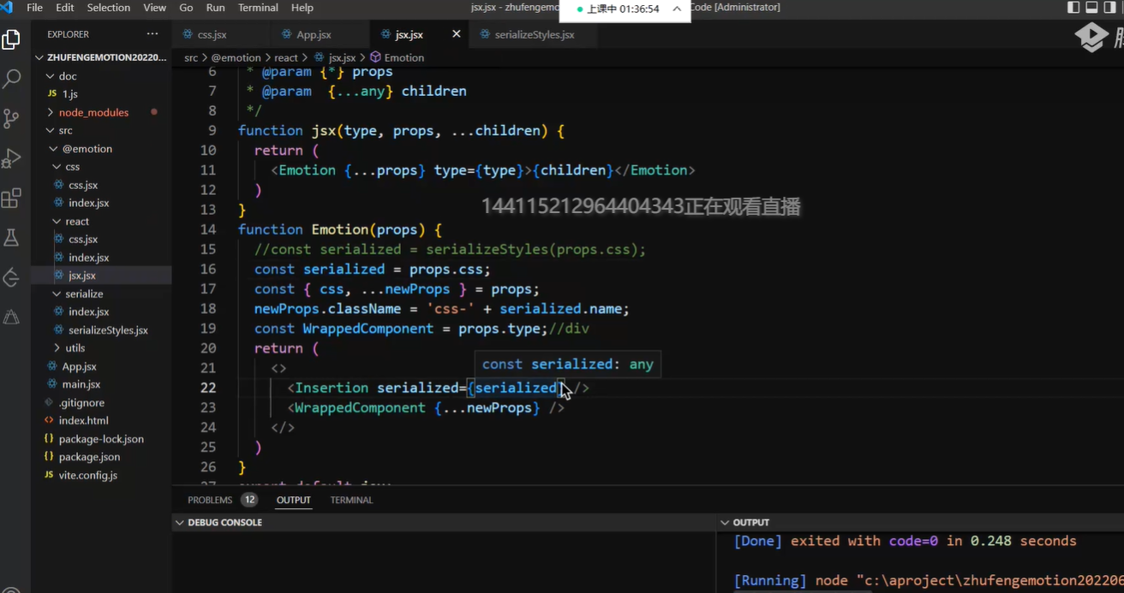The image size is (1124, 593).
Task: Open the Explorer view in activity bar
Action: (12, 39)
